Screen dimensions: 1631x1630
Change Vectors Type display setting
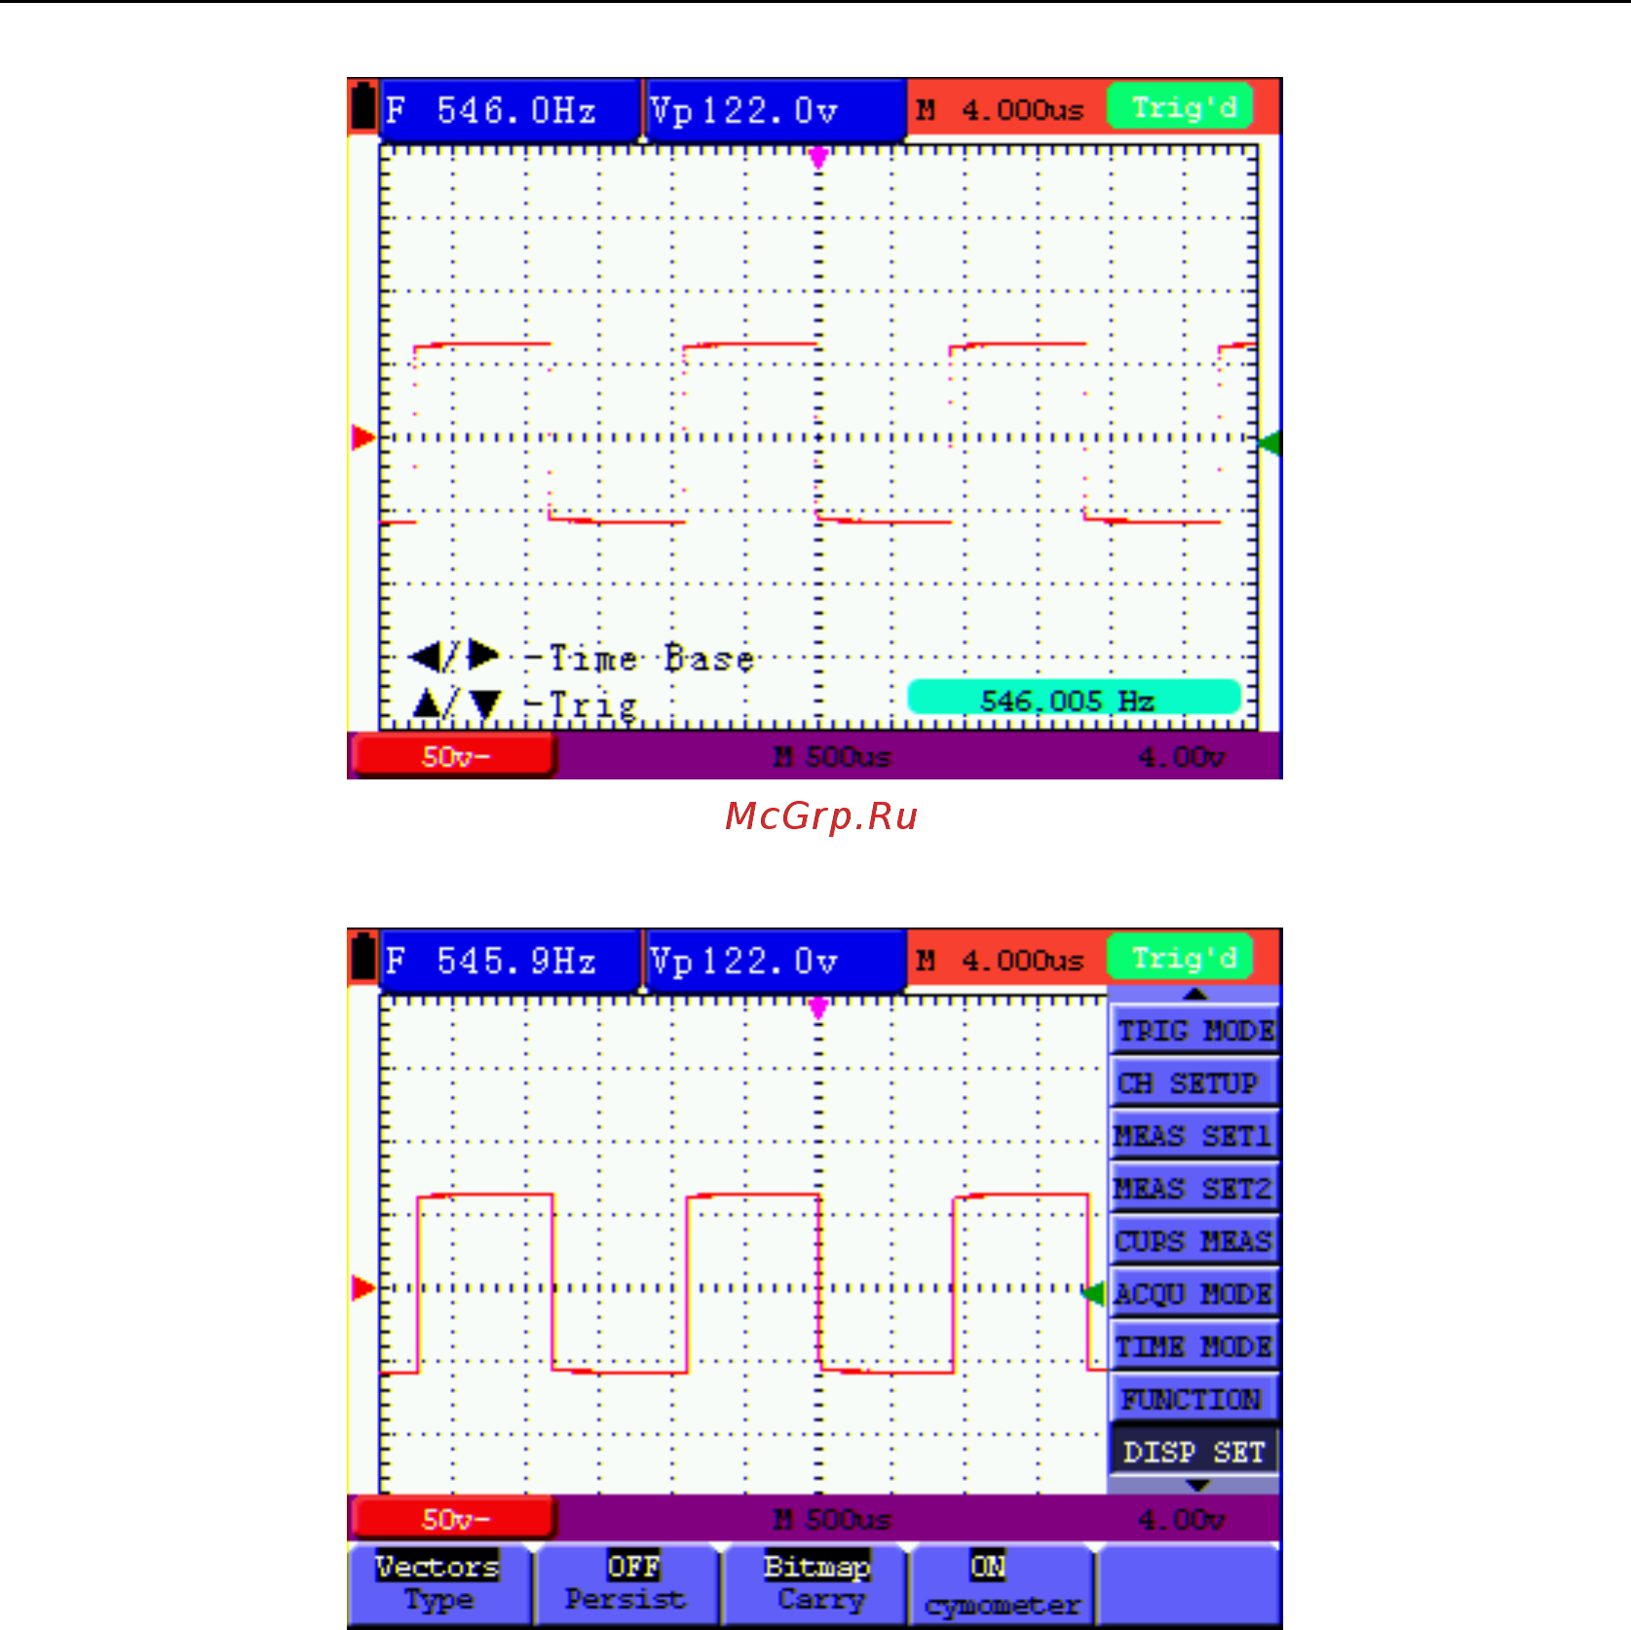(439, 1584)
